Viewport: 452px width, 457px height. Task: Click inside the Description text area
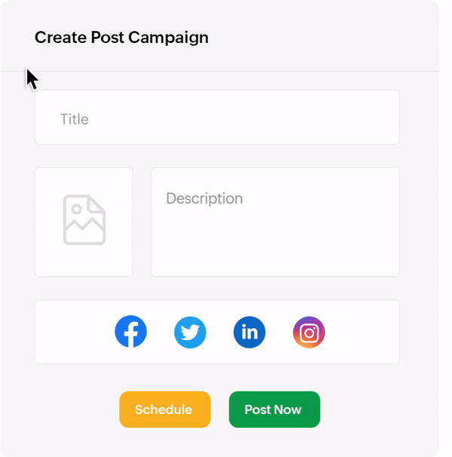(275, 222)
